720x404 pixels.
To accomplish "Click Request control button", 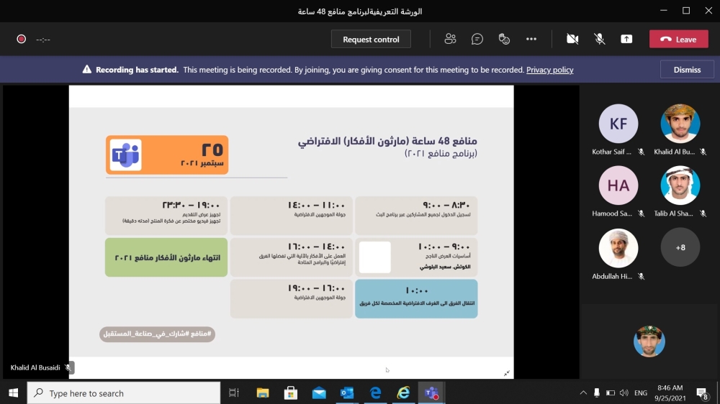I will pyautogui.click(x=371, y=39).
